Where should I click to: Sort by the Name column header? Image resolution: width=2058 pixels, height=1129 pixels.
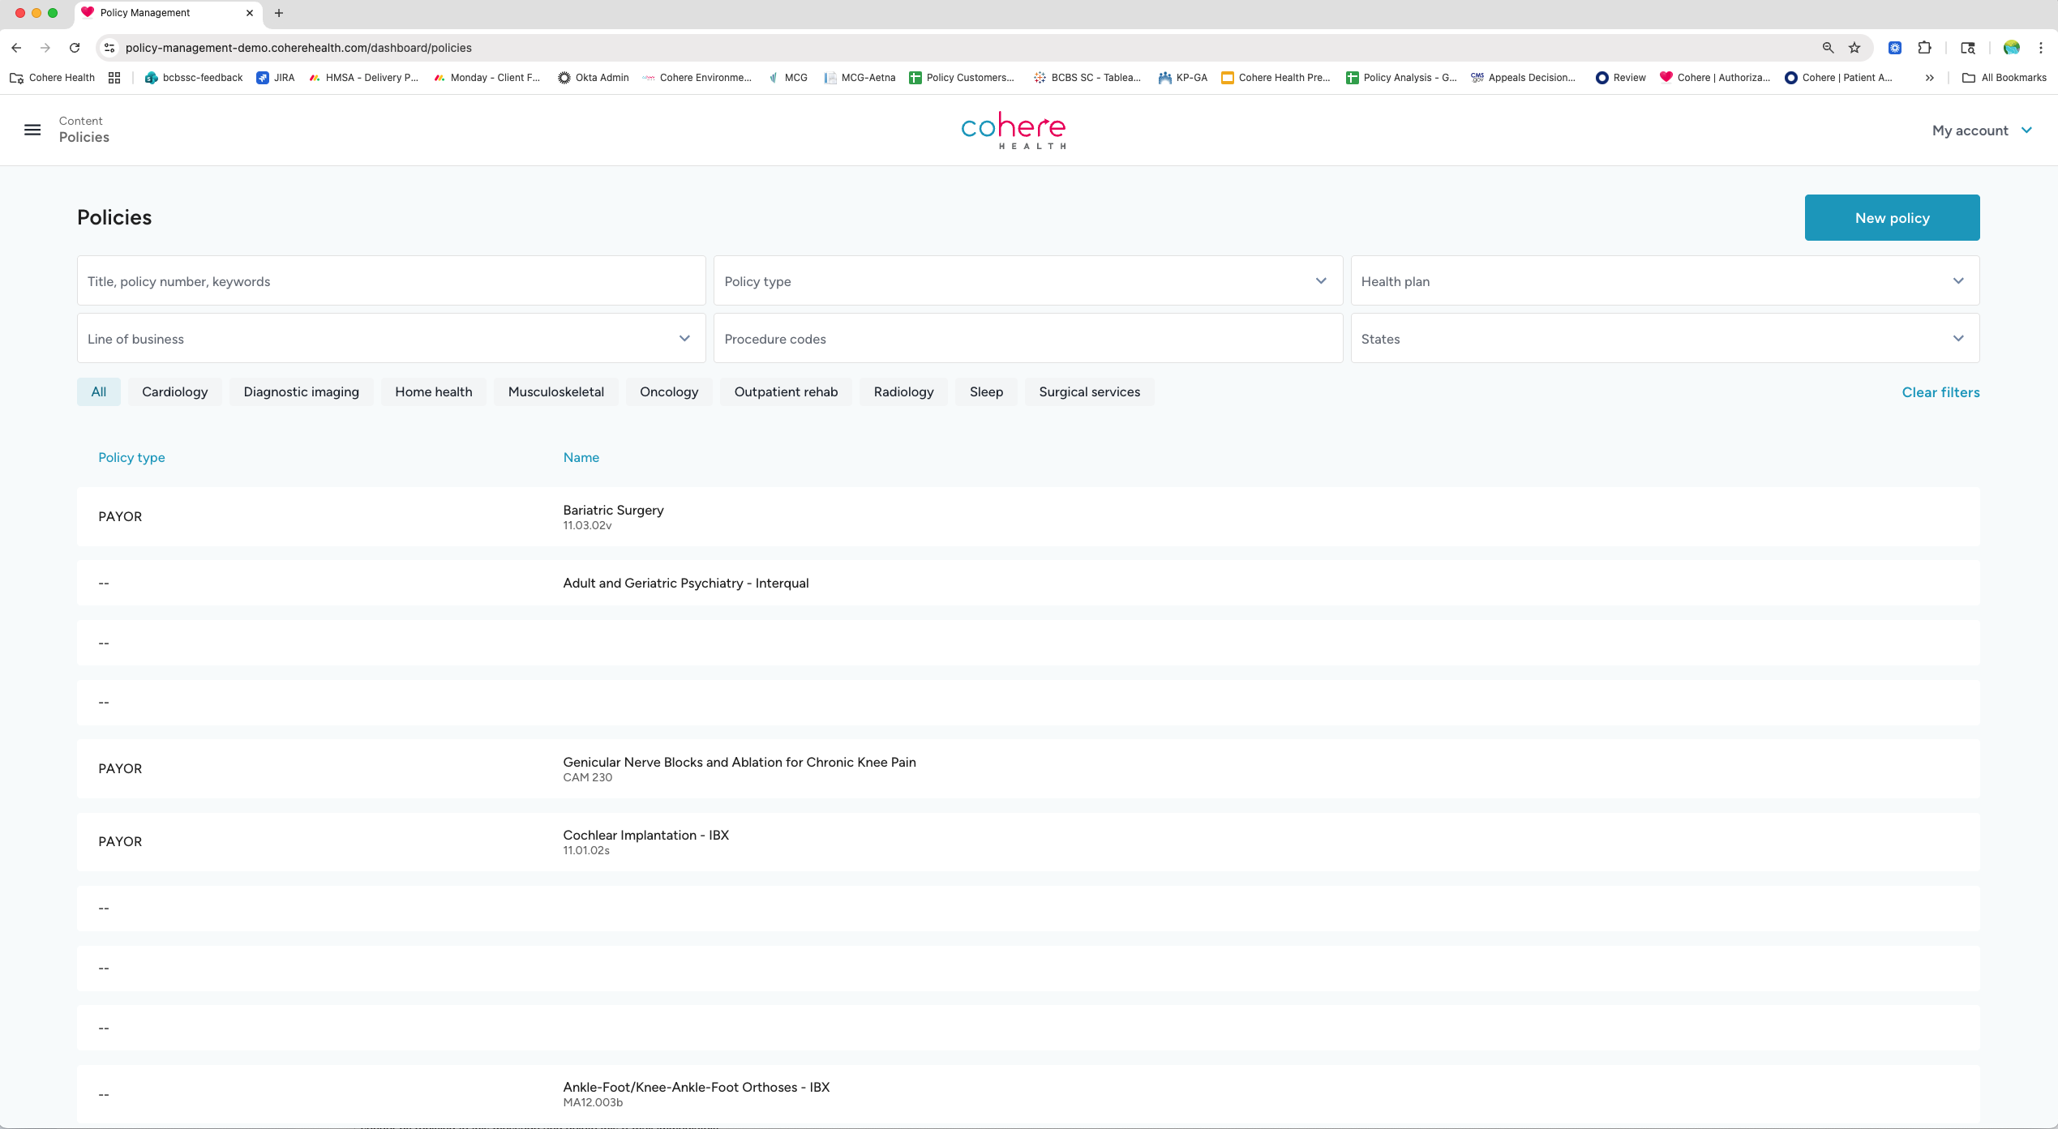[581, 458]
